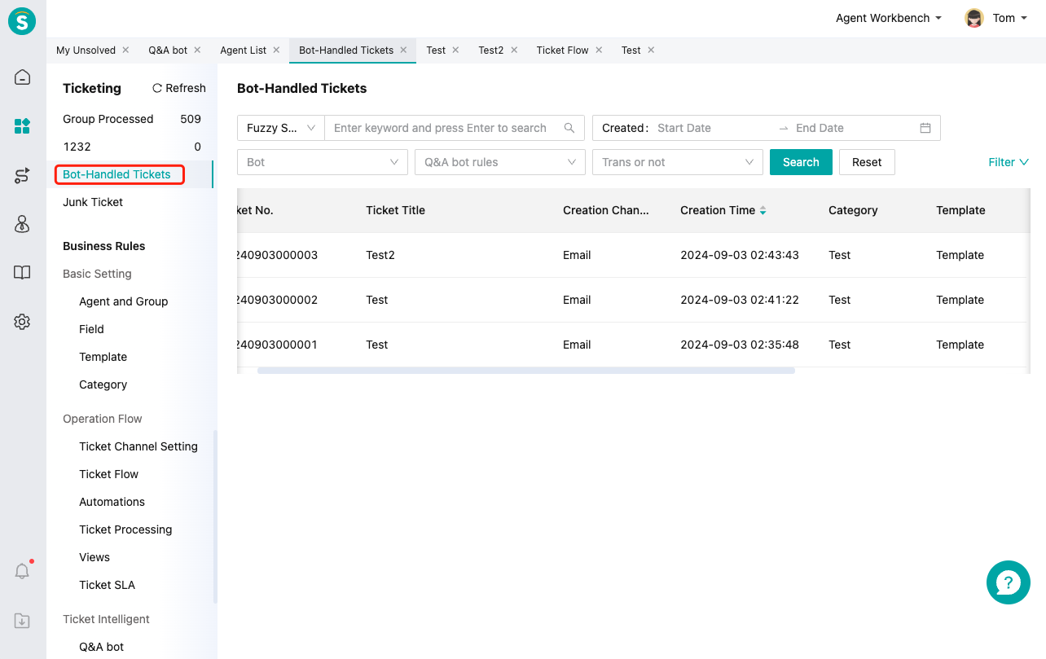
Task: Open the download tray icon in sidebar
Action: pos(22,621)
